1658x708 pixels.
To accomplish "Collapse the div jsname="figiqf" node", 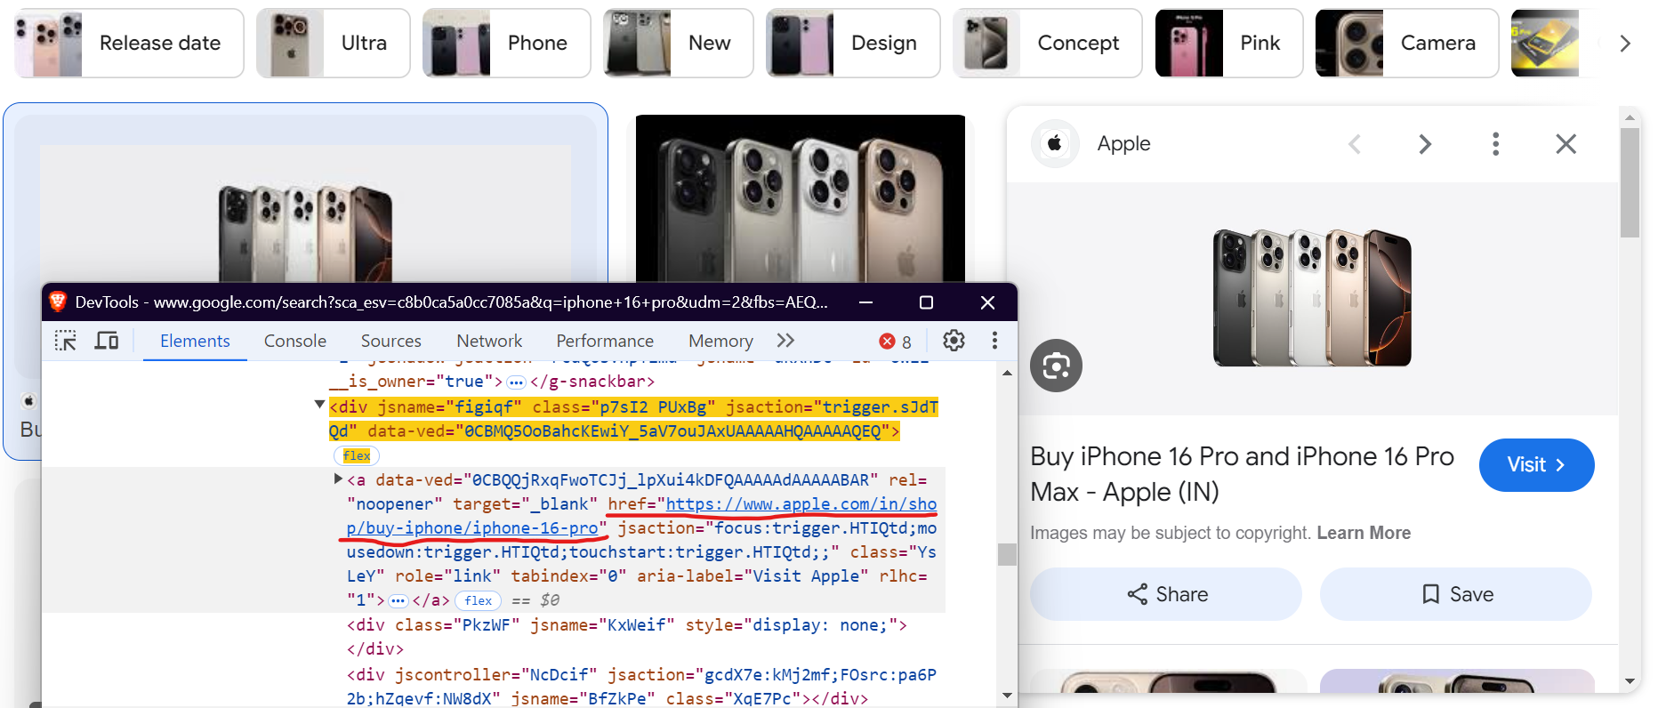I will (x=319, y=405).
